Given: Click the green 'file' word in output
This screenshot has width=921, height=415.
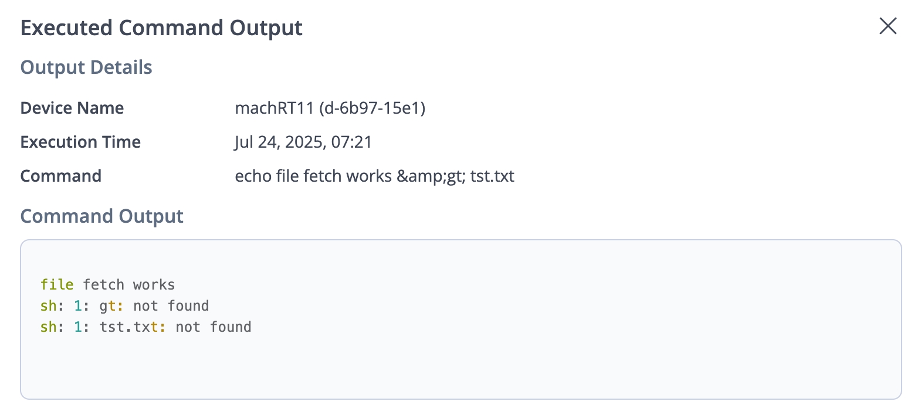Looking at the screenshot, I should 57,285.
